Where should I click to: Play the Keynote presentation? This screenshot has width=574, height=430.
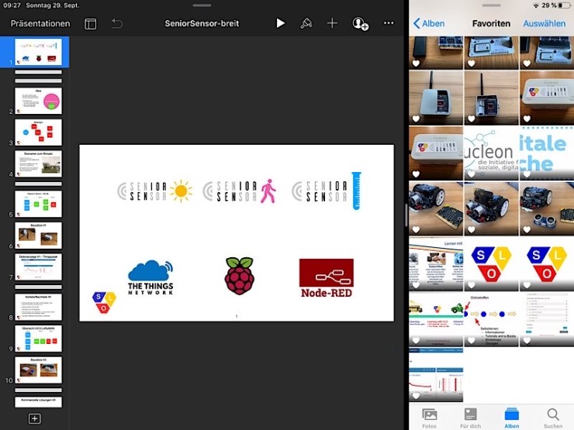(x=281, y=23)
